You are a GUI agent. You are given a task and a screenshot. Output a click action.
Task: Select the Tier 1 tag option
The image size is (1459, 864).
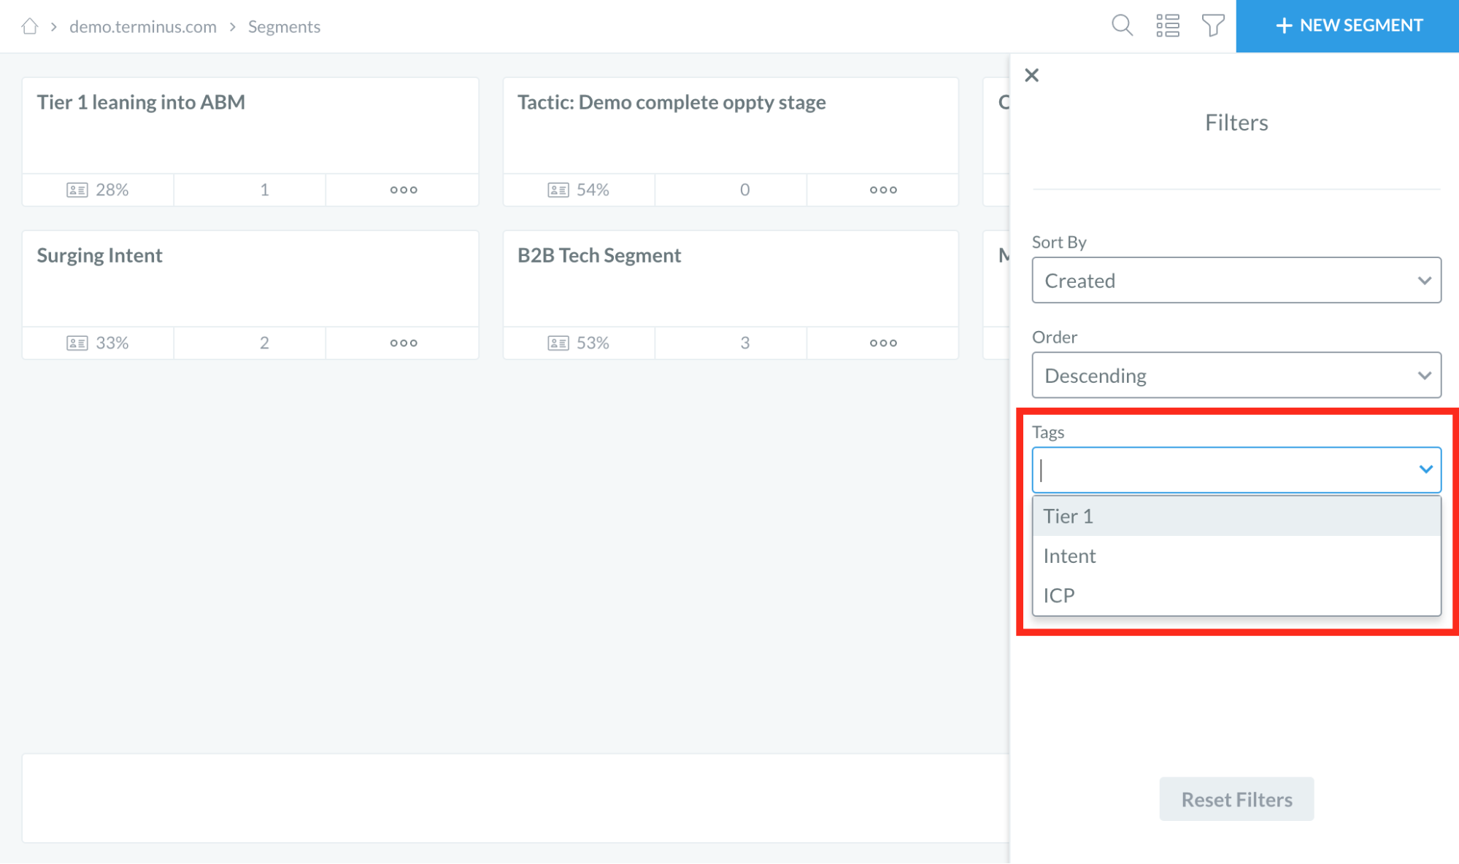(1236, 516)
